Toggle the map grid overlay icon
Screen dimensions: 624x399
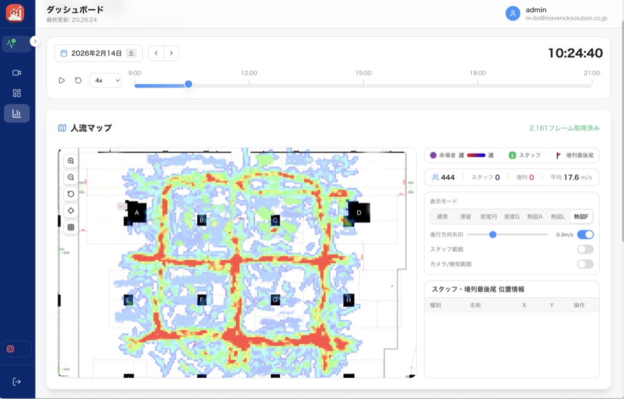click(71, 227)
